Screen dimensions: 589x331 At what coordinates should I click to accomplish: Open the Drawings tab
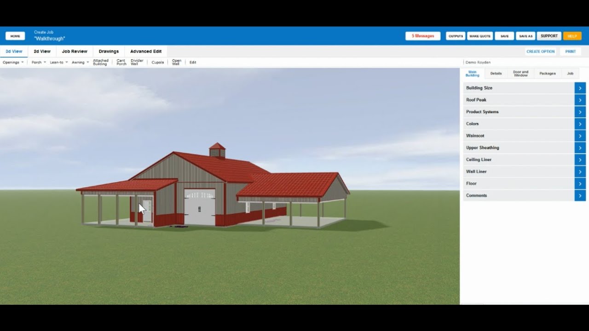point(109,51)
